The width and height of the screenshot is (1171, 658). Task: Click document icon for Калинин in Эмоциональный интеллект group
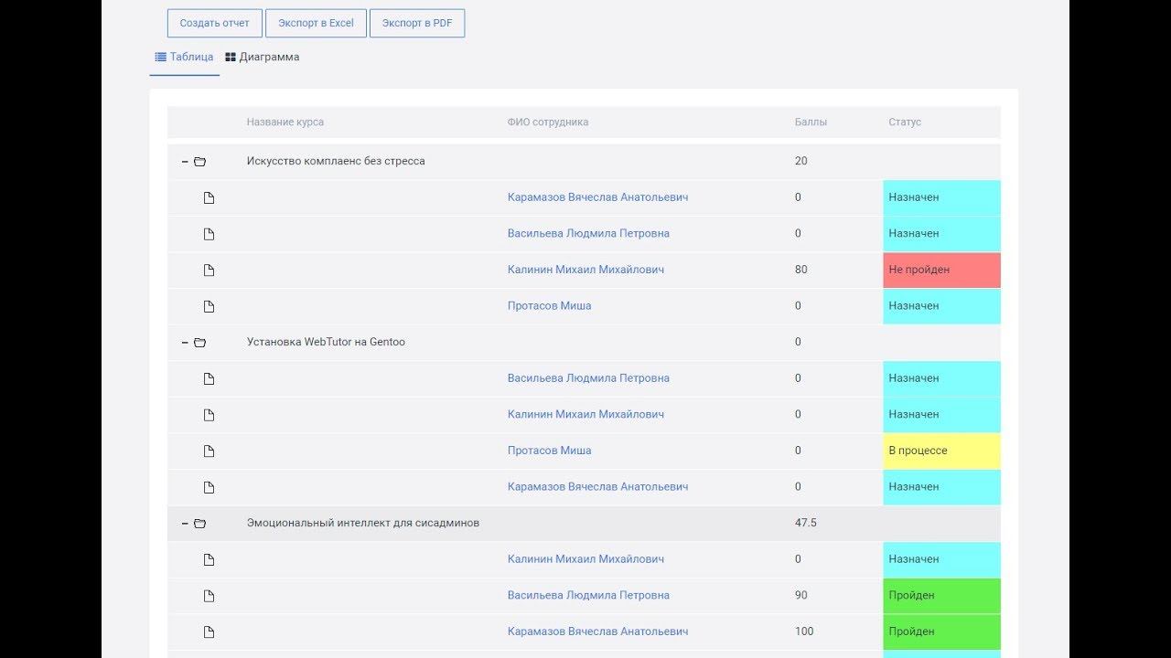tap(209, 559)
